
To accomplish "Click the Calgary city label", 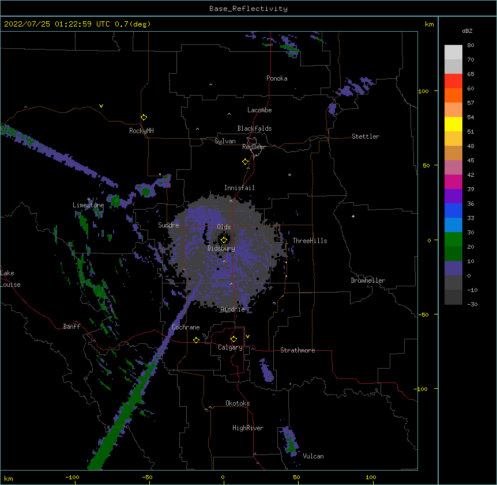I will (230, 347).
